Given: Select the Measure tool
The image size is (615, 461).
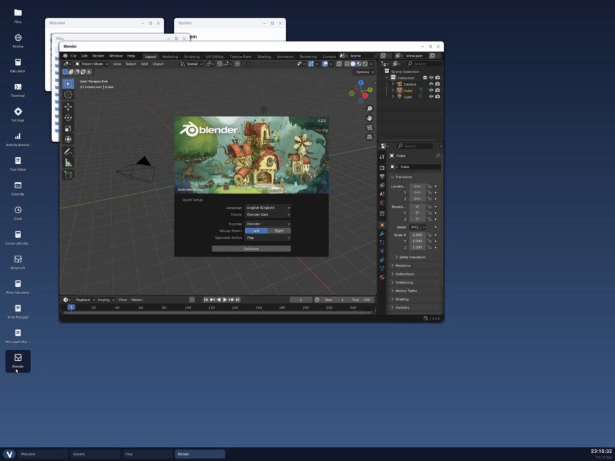Looking at the screenshot, I should coord(68,163).
